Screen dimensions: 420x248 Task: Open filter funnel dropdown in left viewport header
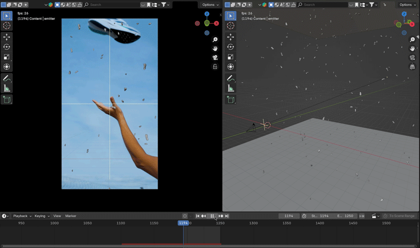[165, 5]
